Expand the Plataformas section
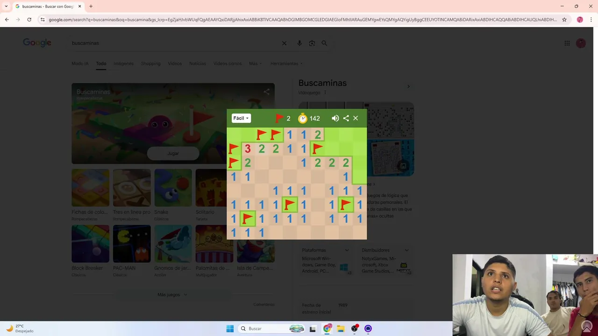This screenshot has width=598, height=336. 325,250
